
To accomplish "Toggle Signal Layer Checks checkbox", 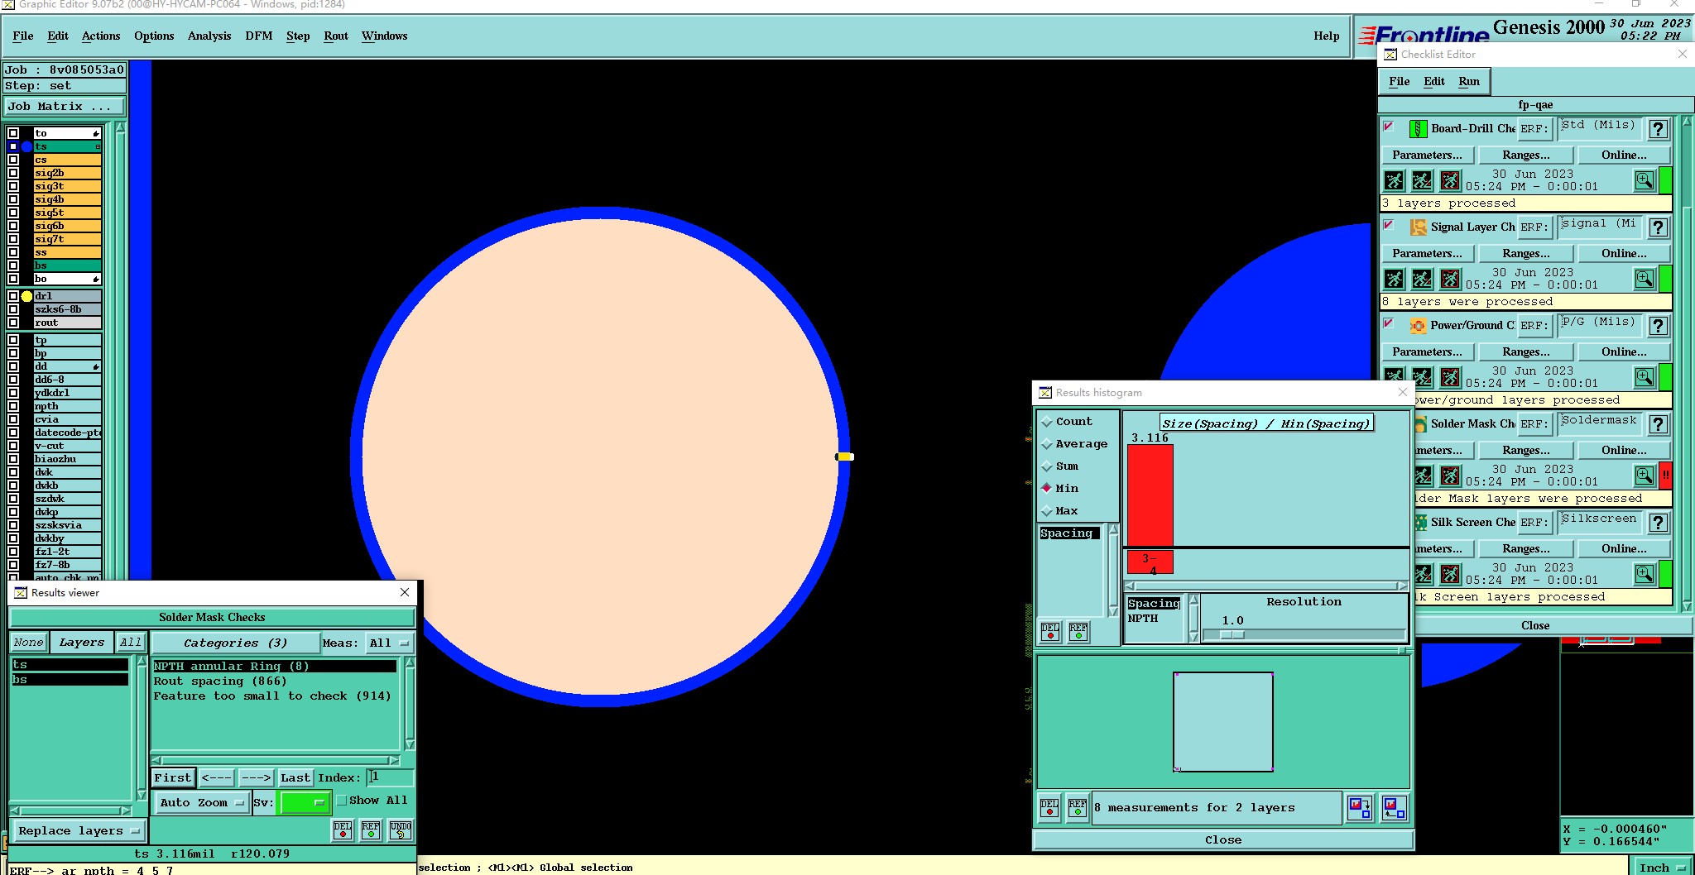I will coord(1389,226).
